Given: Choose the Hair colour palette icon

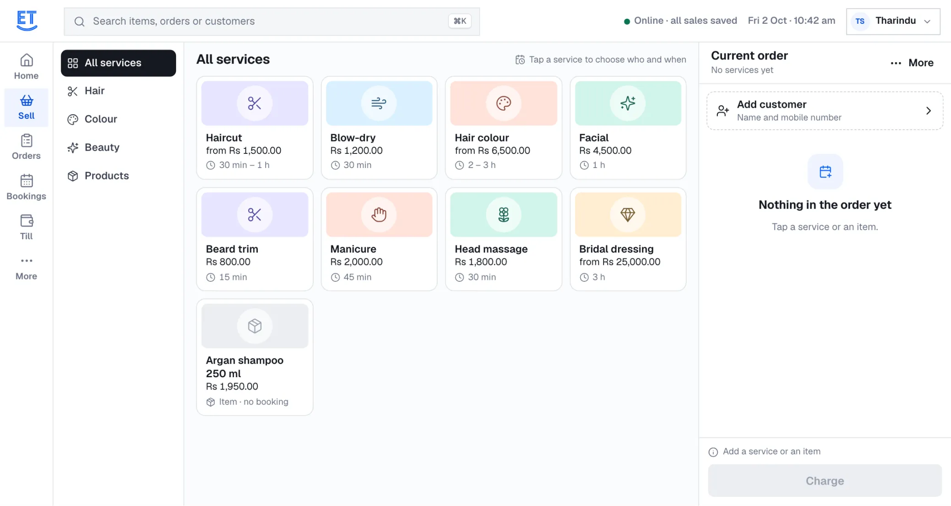Looking at the screenshot, I should (503, 103).
